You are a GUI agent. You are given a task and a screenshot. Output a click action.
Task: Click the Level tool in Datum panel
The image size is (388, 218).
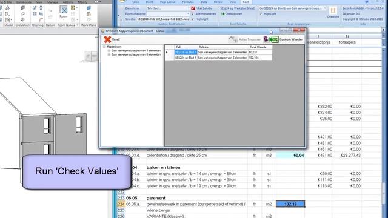[x=50, y=11]
